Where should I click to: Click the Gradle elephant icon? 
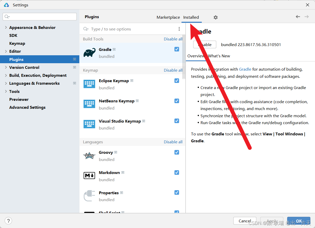coord(89,53)
